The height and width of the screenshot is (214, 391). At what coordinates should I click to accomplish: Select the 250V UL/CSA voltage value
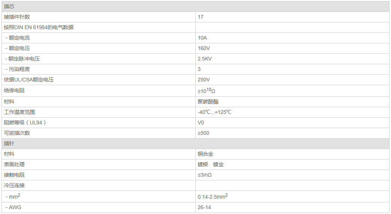tap(204, 80)
